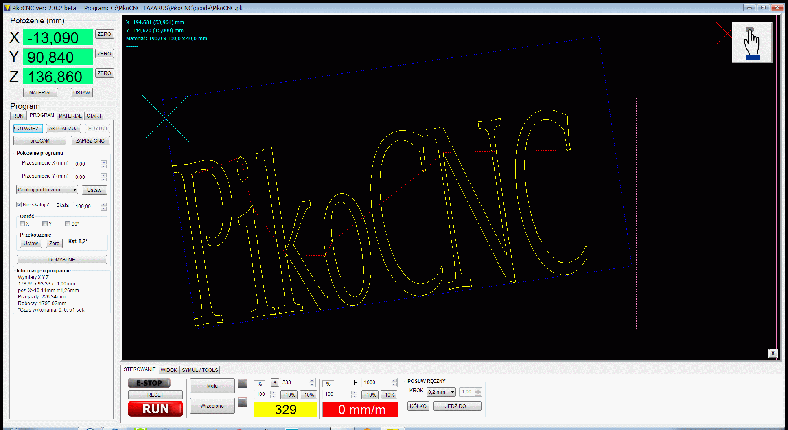The image size is (788, 430).
Task: Open pikoCAM
Action: coord(40,141)
